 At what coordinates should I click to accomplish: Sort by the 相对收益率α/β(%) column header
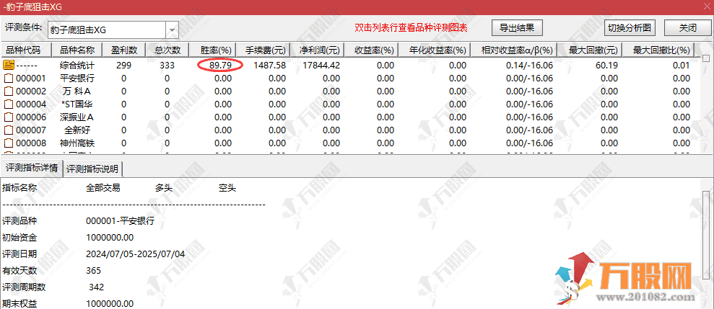pyautogui.click(x=514, y=50)
